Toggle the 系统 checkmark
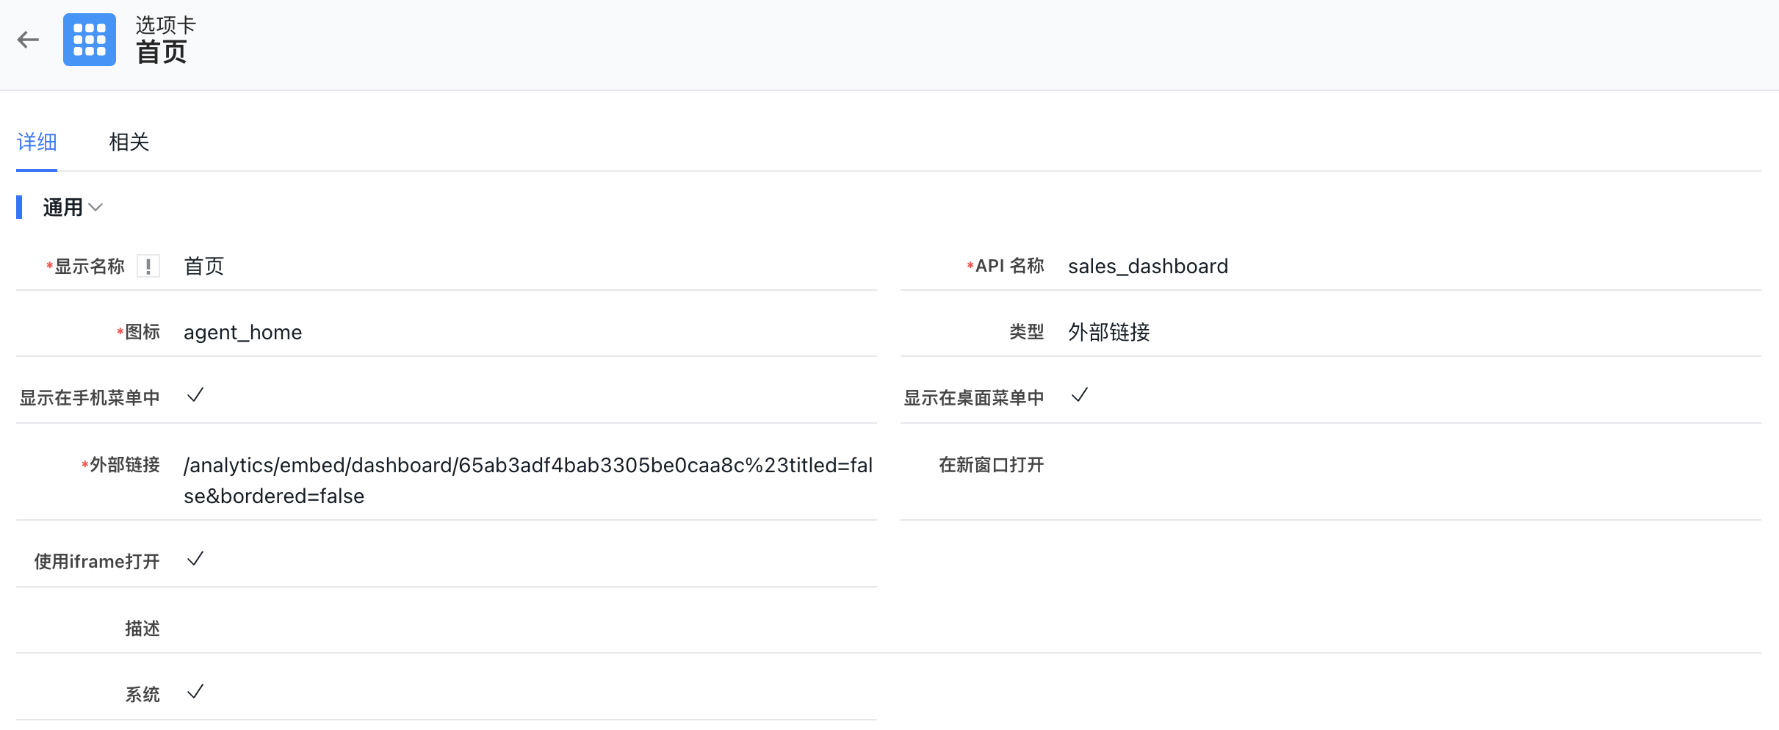Viewport: 1779px width, 730px height. pos(195,692)
